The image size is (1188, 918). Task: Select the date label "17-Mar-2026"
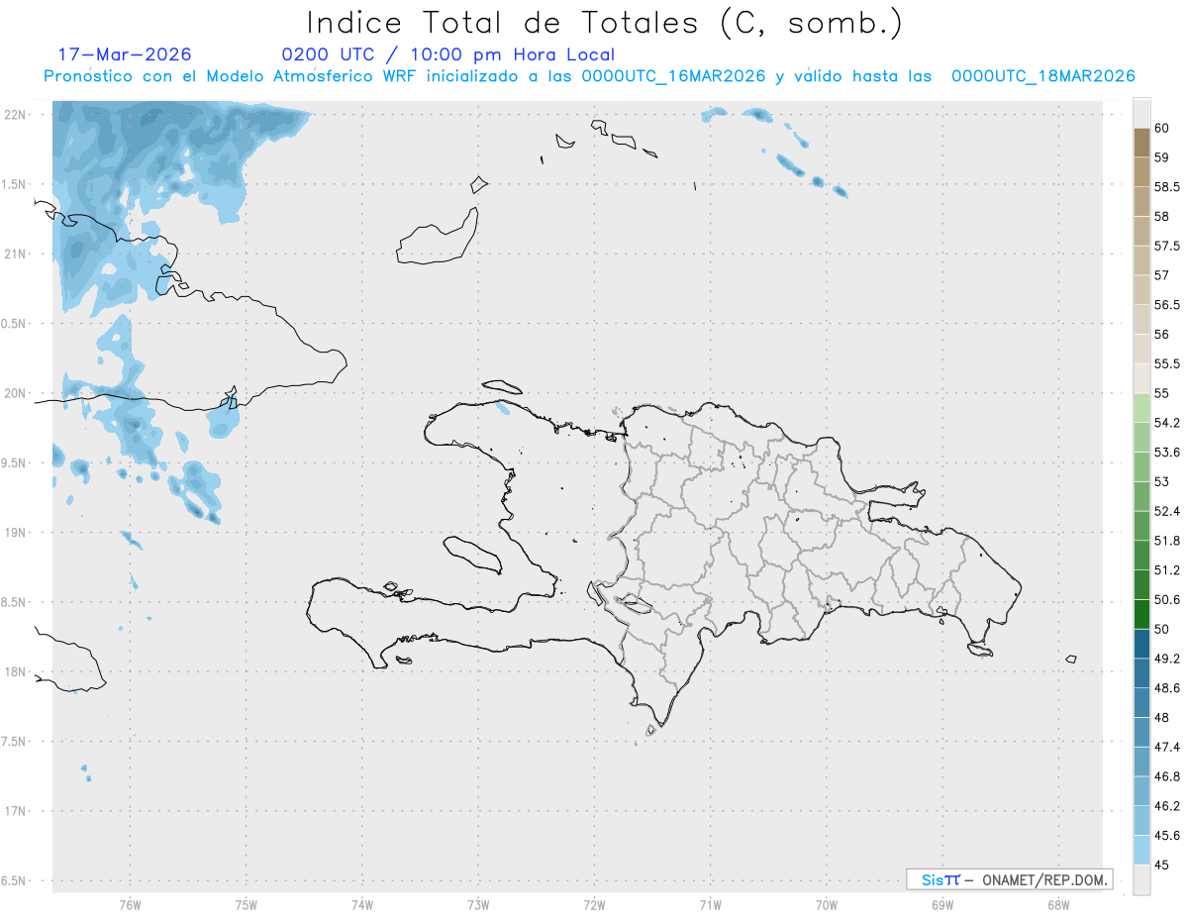coord(125,54)
